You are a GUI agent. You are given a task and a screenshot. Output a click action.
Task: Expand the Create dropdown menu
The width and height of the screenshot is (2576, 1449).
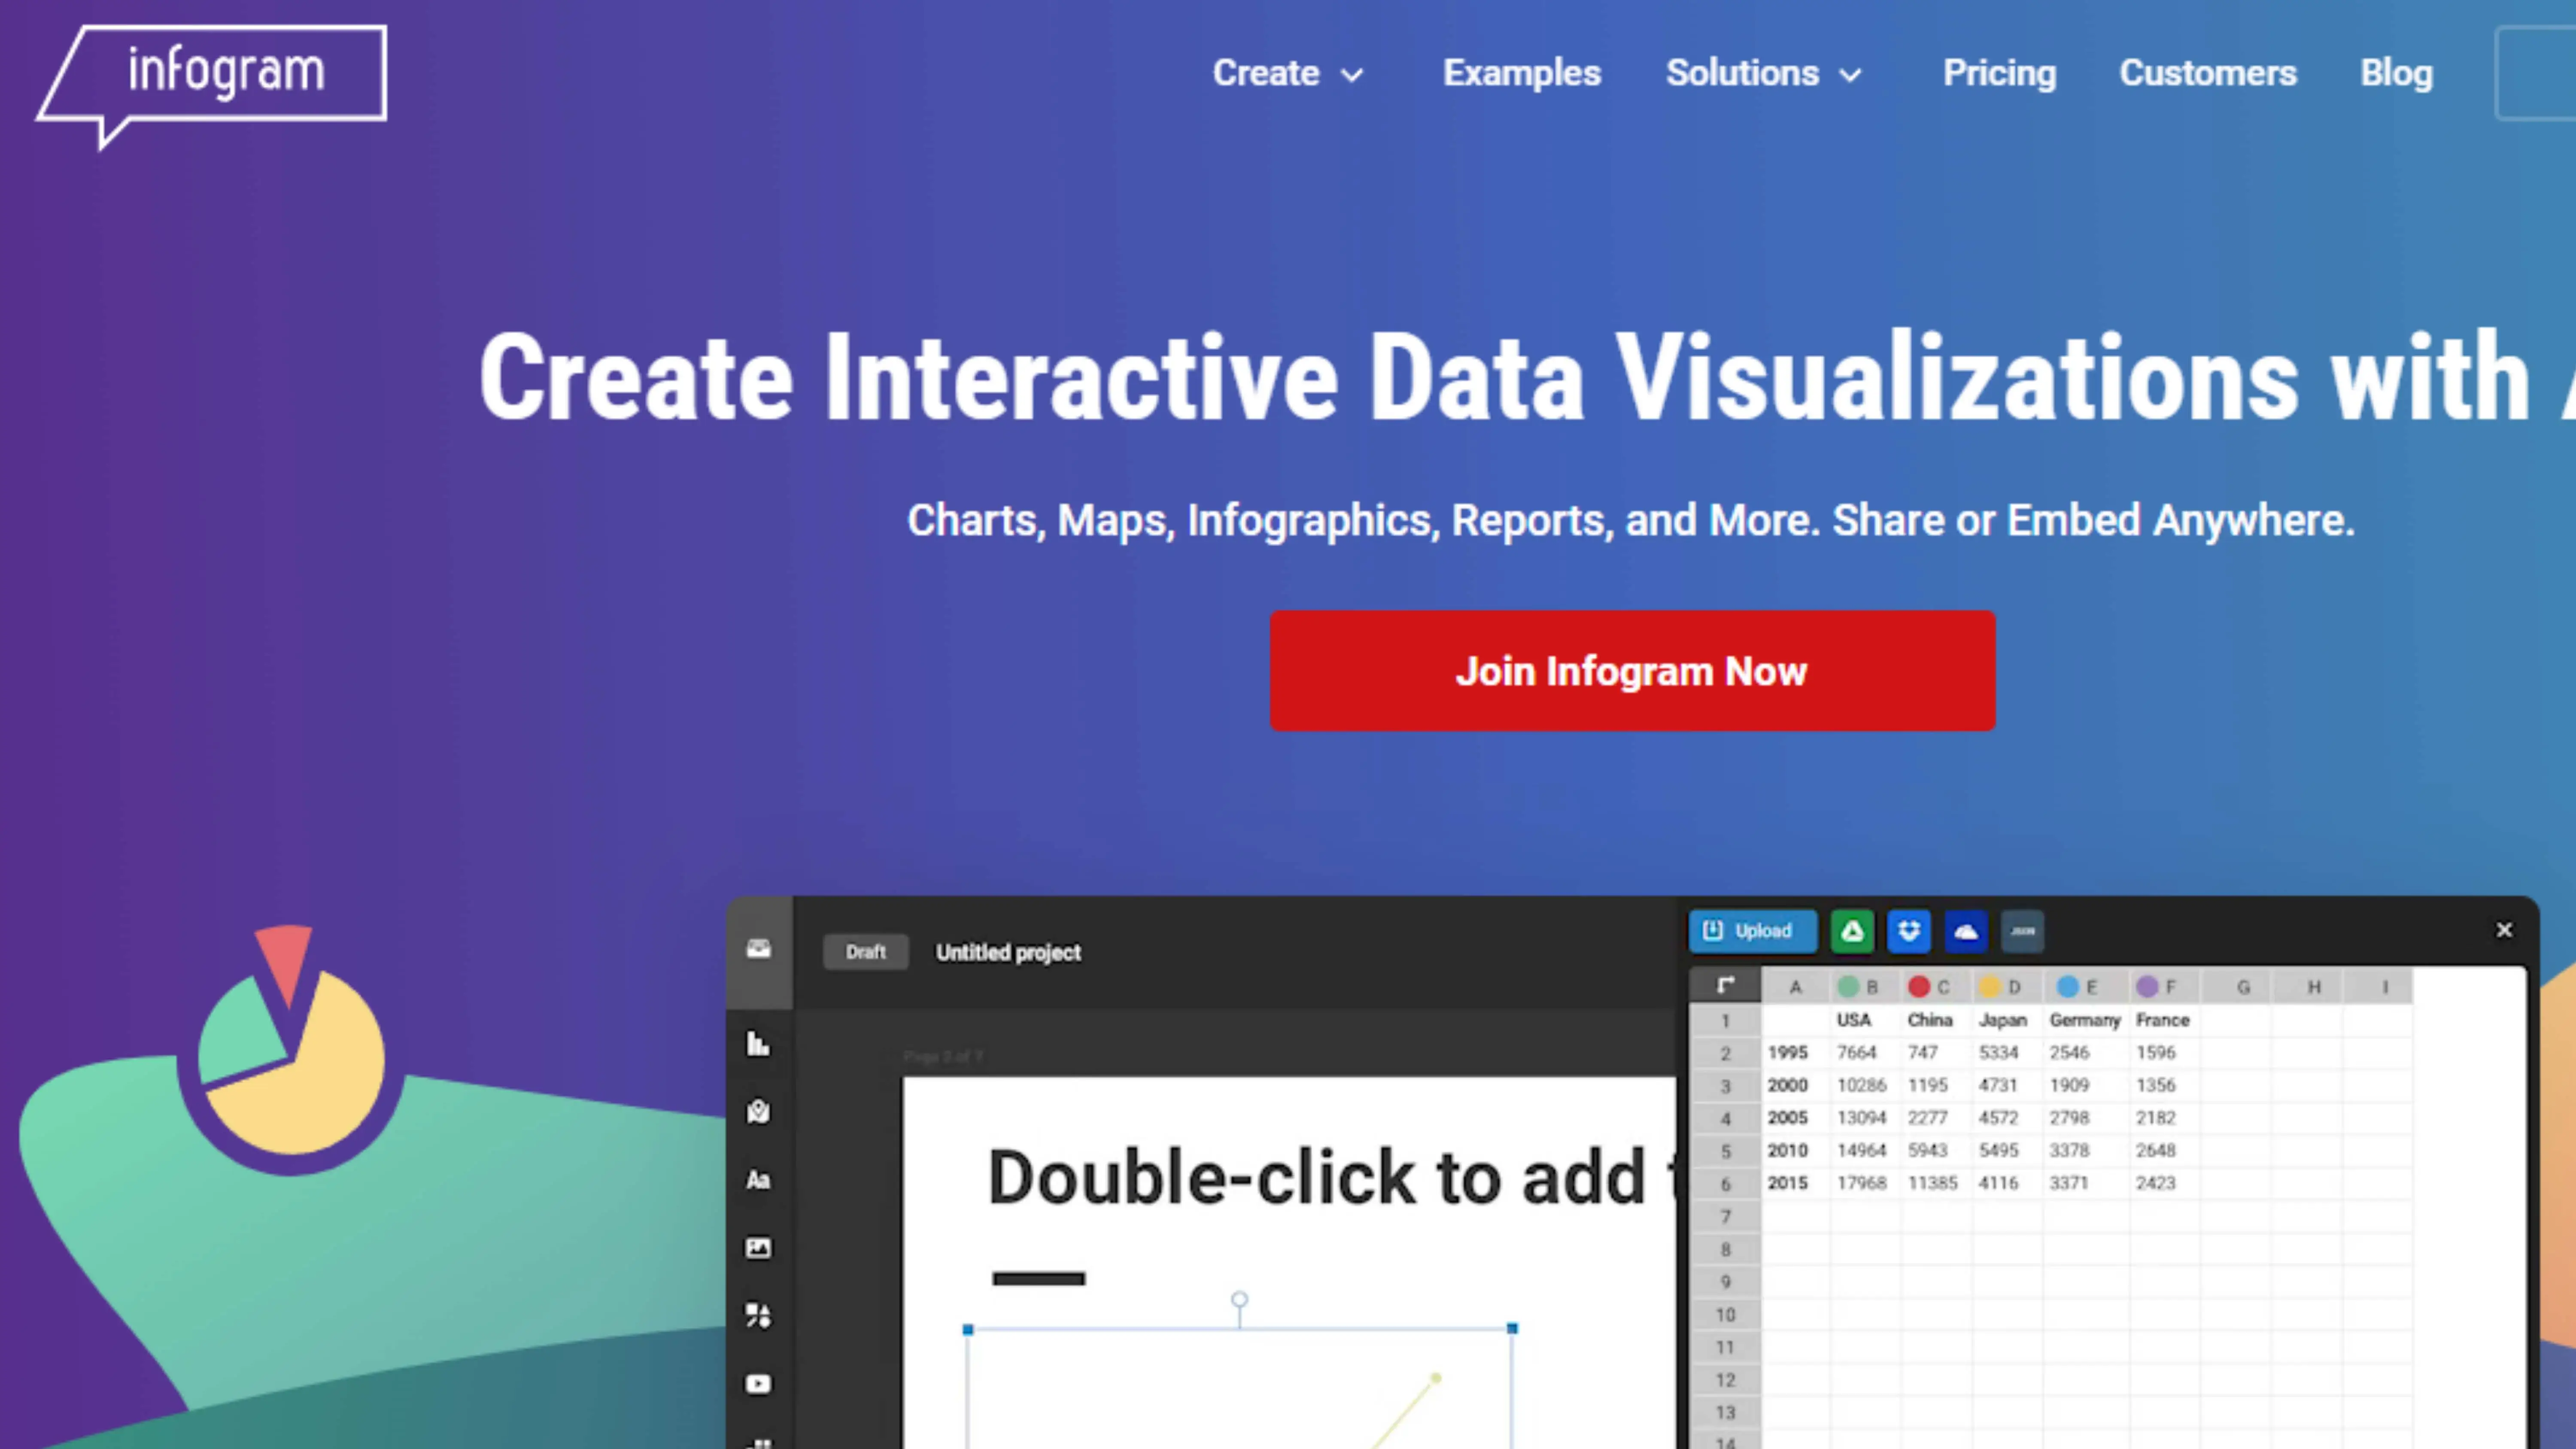[1288, 73]
